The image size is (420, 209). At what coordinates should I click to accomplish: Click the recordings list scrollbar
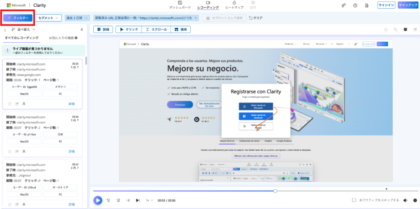[x=86, y=61]
